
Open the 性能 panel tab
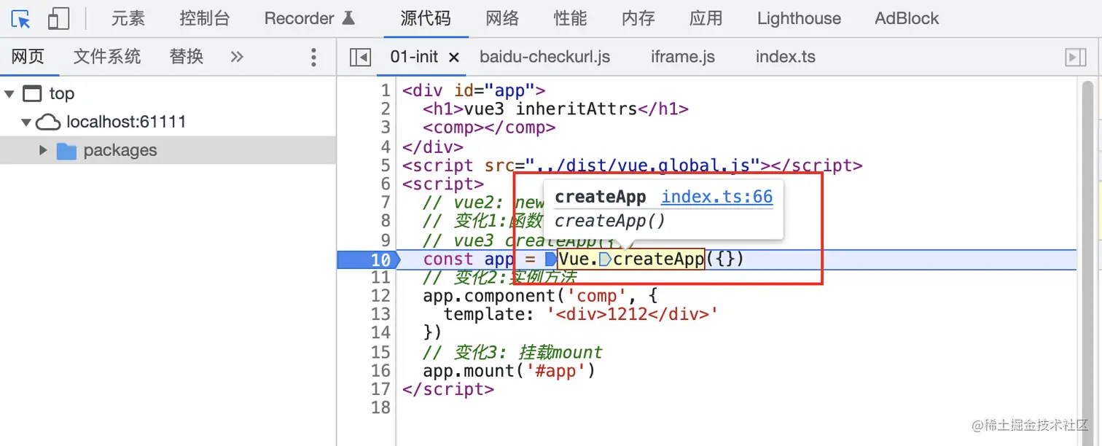[571, 18]
